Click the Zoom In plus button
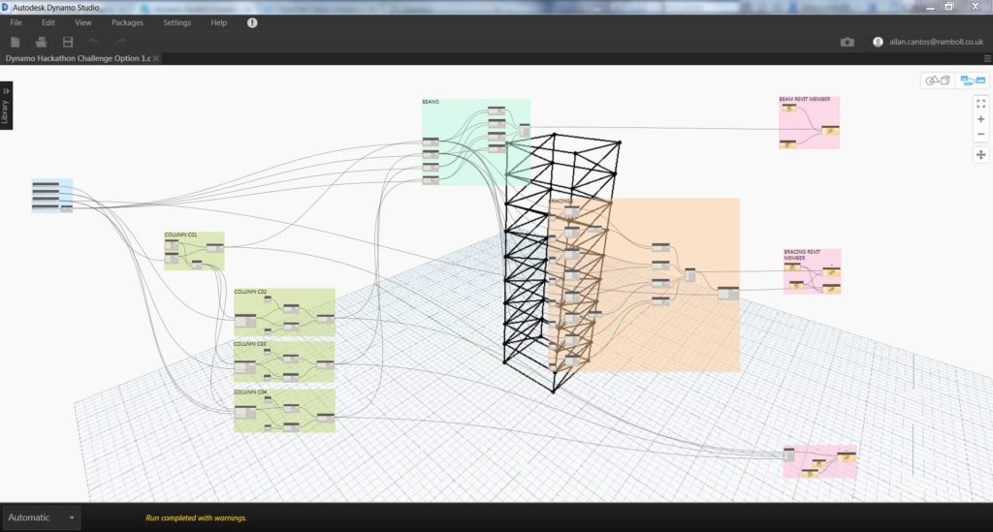 pos(980,119)
